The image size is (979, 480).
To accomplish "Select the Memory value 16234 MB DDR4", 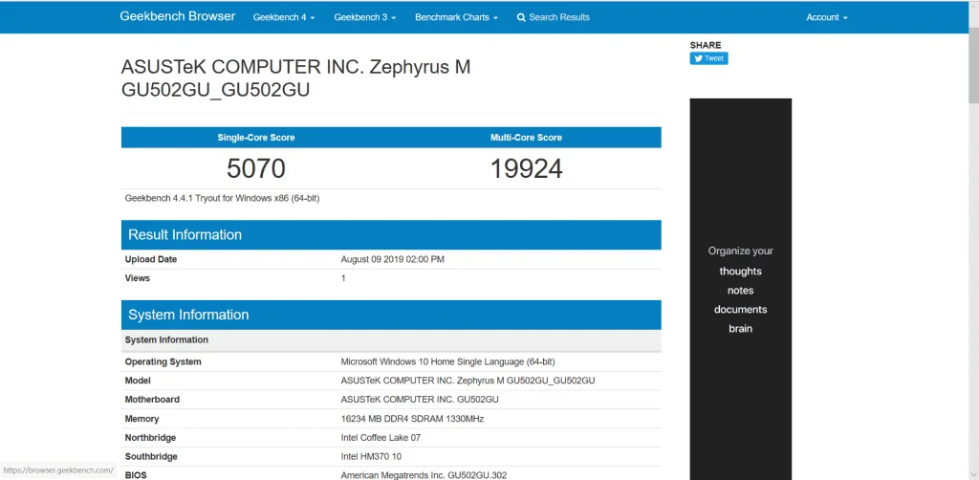I will coord(412,419).
